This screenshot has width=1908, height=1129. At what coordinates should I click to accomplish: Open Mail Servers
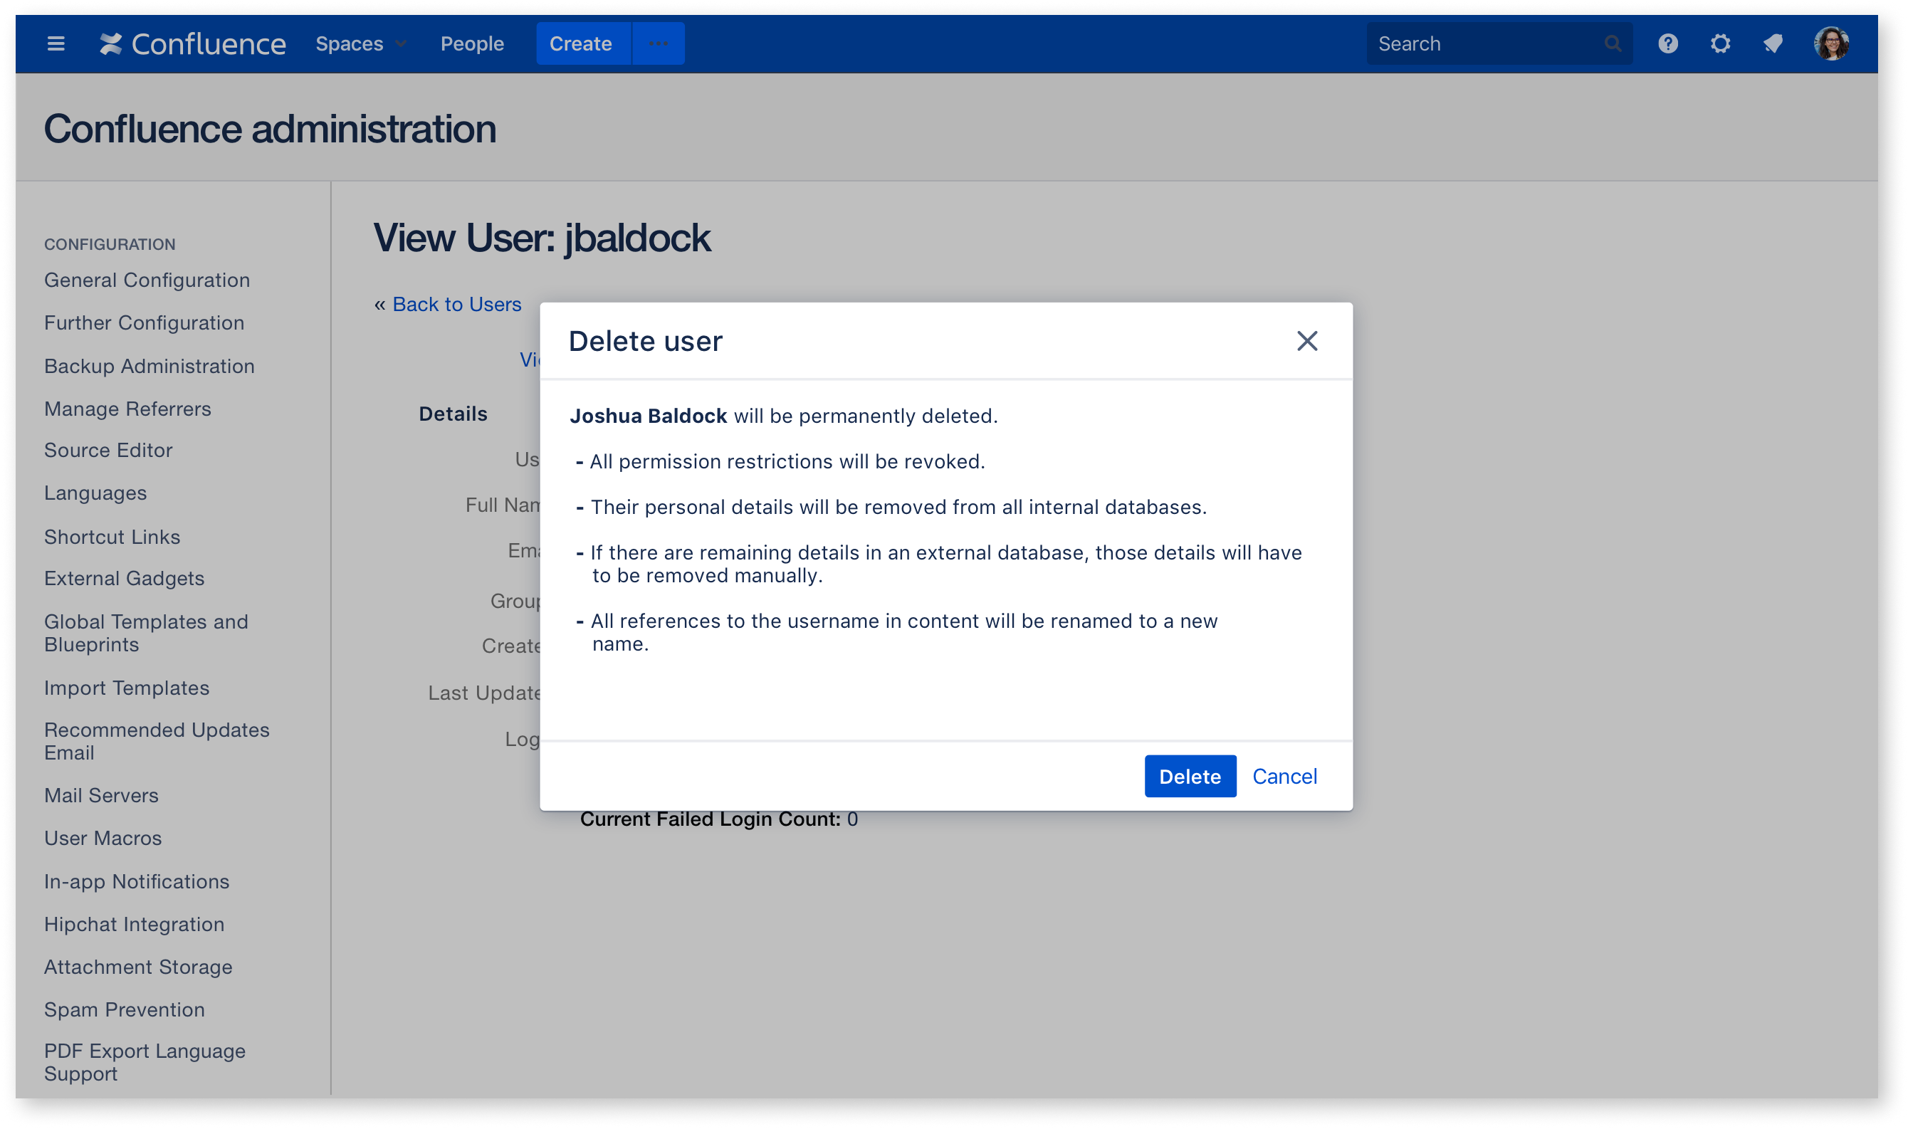[x=101, y=795]
